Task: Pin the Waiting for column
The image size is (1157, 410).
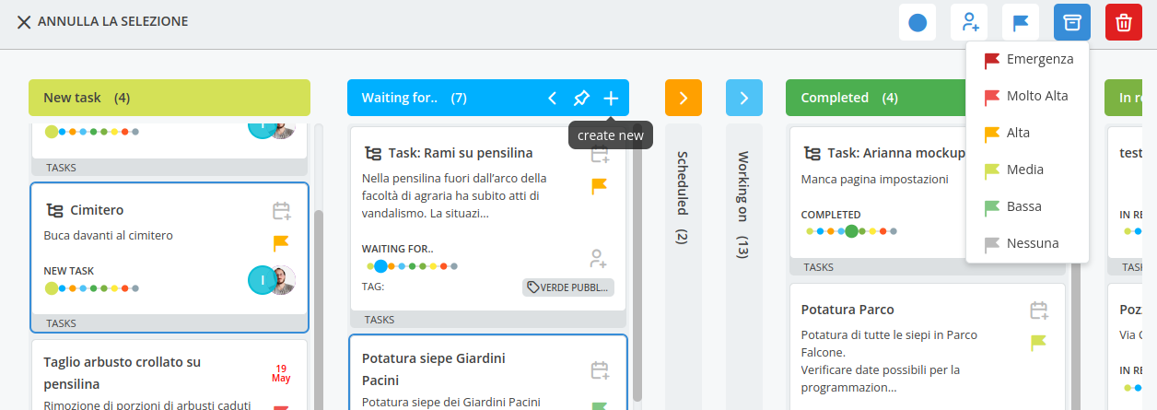Action: 581,98
